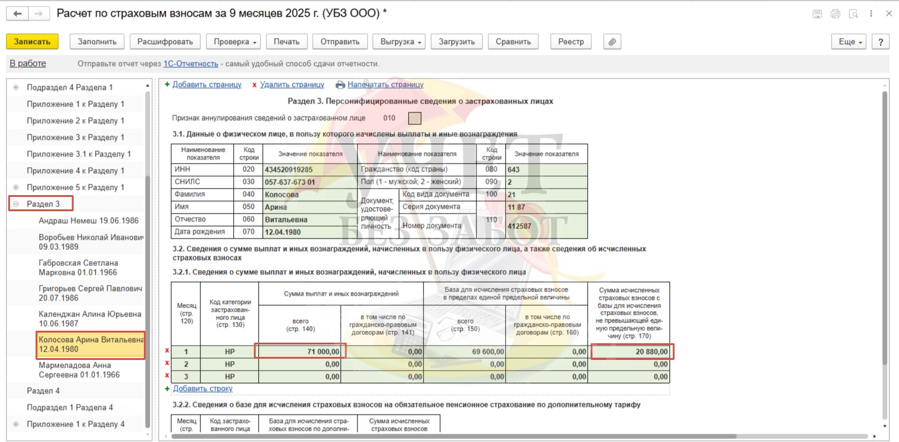Click the citizenship code 643 cell

click(x=546, y=170)
